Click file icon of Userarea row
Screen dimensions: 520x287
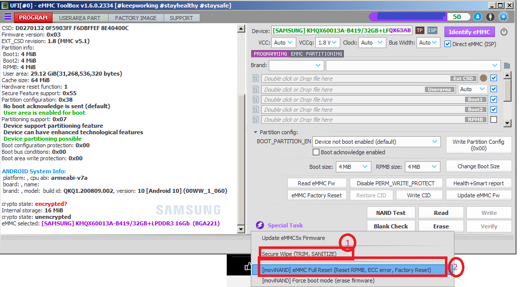click(x=255, y=89)
